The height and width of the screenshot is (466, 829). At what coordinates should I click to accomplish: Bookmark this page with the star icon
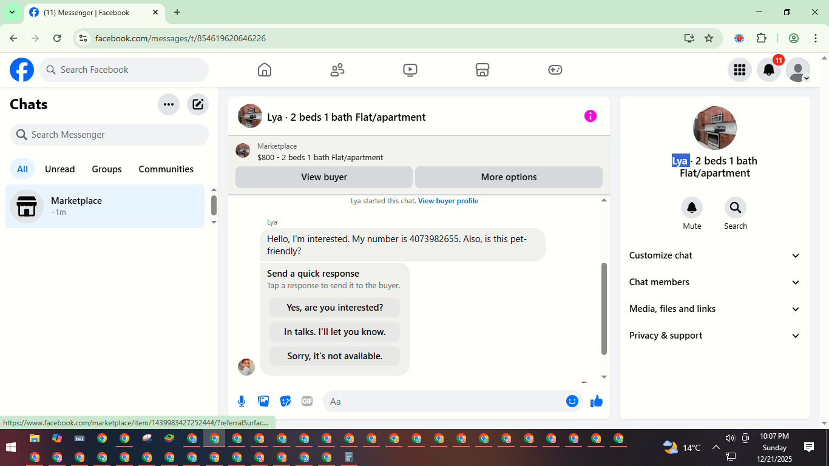coord(709,38)
